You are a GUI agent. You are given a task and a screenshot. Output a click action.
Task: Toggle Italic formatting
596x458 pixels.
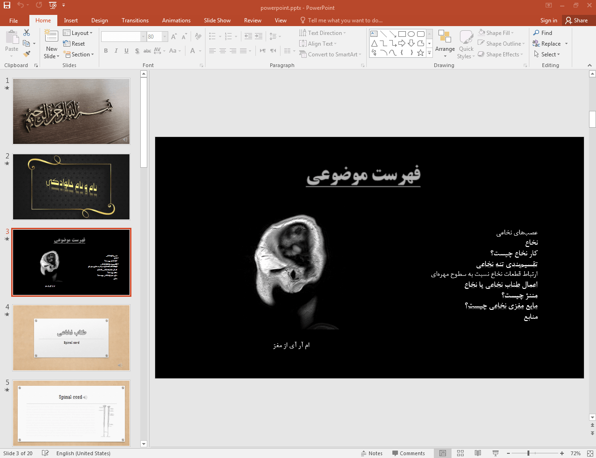[116, 51]
